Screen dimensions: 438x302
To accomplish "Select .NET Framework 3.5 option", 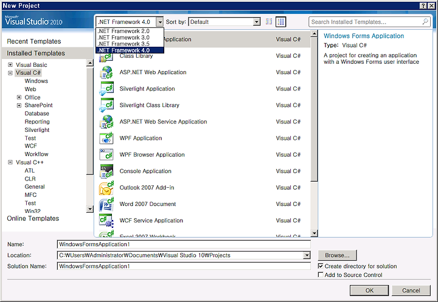I will pyautogui.click(x=130, y=44).
